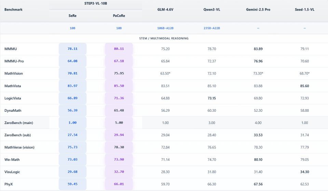Select PaCoRe PhyX score 66.01
Image resolution: width=328 pixels, height=191 pixels.
119,184
